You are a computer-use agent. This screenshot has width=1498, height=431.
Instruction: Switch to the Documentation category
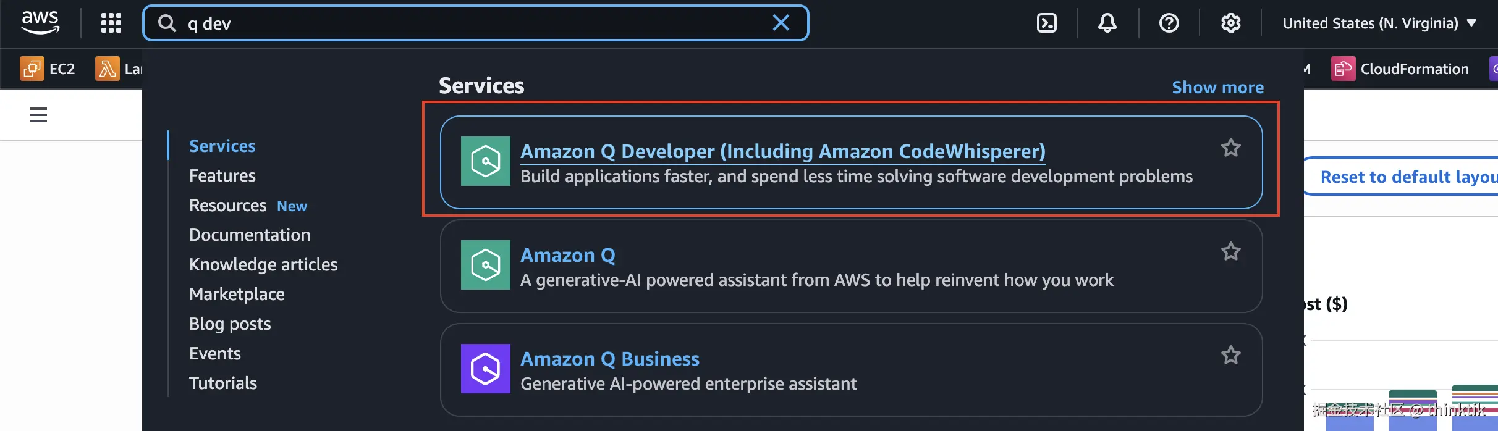pyautogui.click(x=250, y=235)
